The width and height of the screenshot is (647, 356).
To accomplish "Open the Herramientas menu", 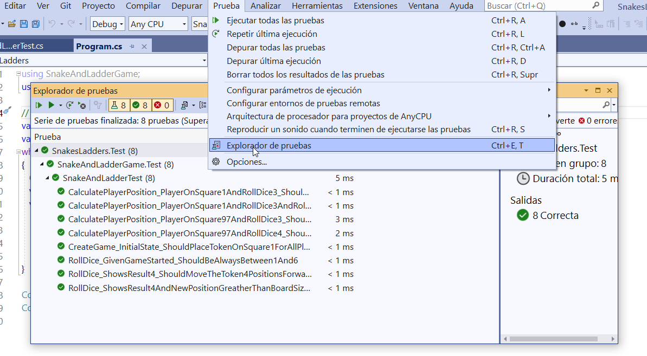I will [x=317, y=6].
